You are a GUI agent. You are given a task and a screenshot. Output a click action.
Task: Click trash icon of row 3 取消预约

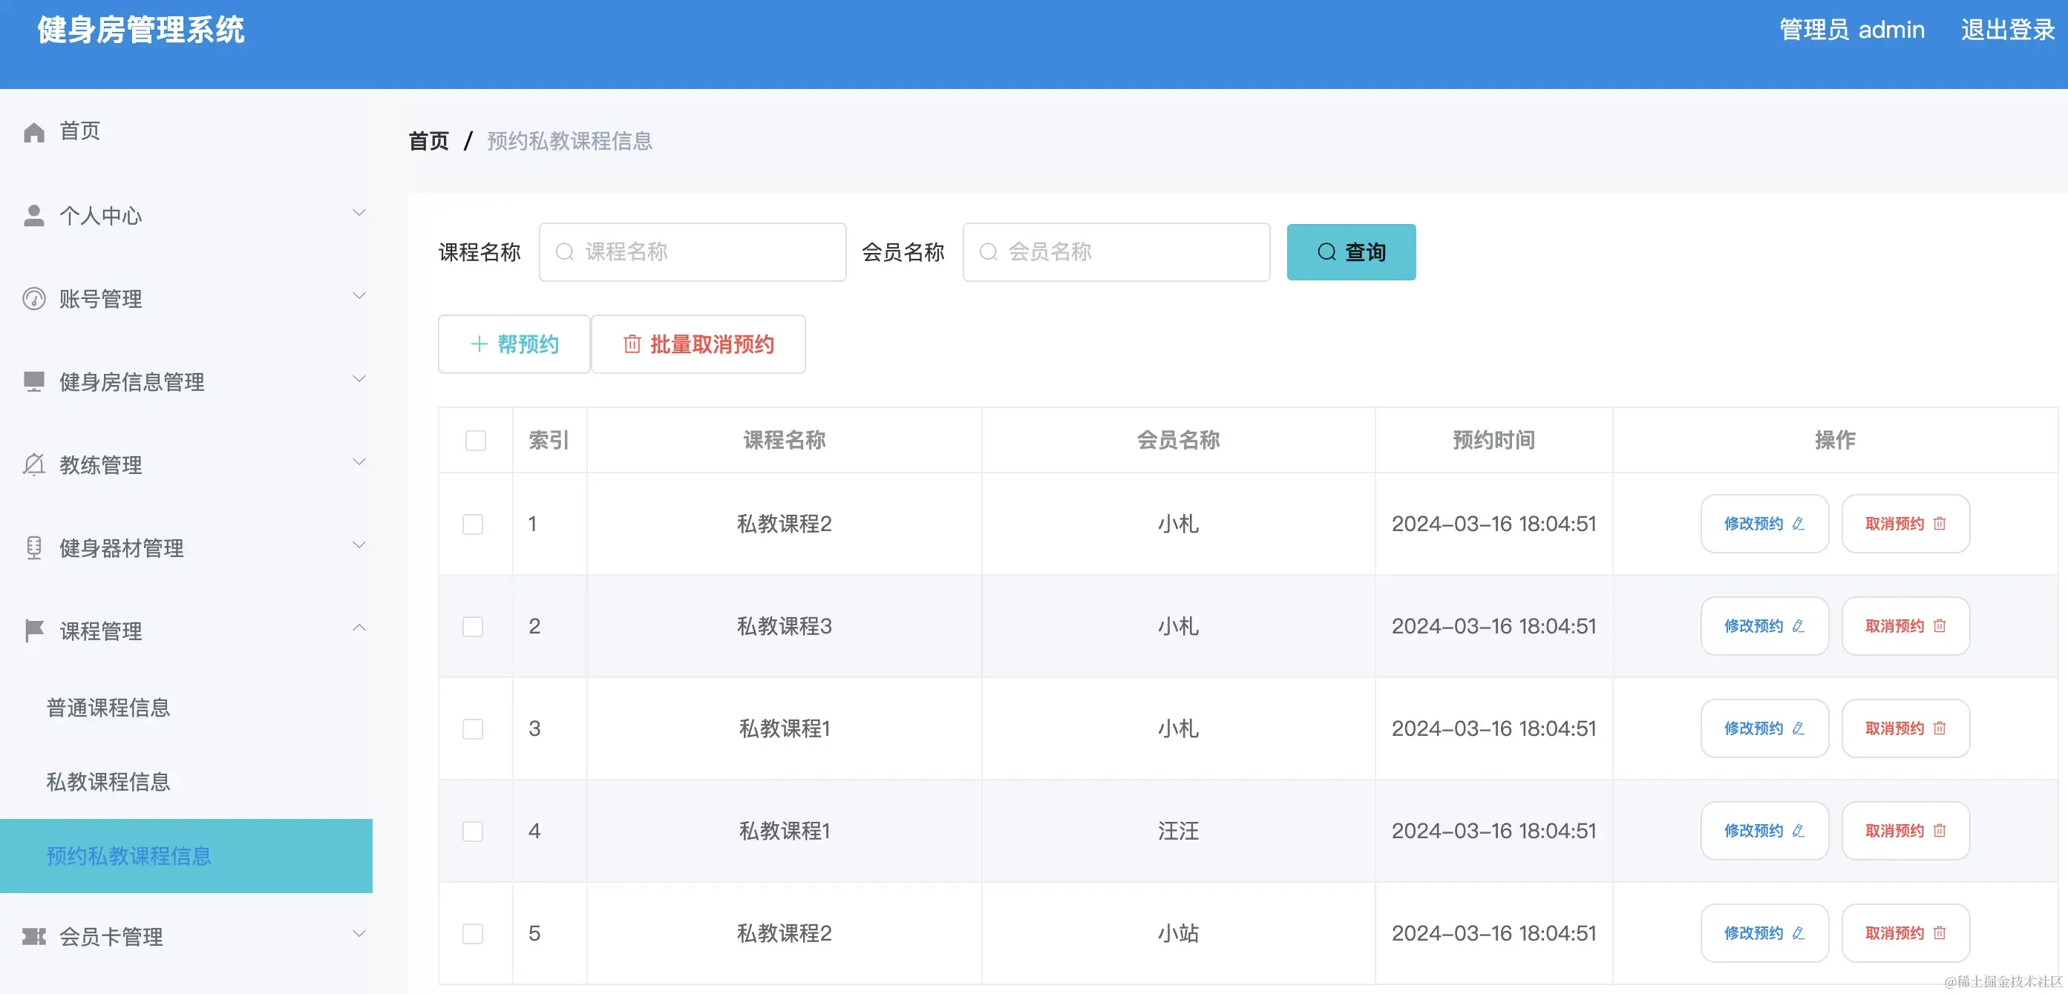click(x=1940, y=728)
